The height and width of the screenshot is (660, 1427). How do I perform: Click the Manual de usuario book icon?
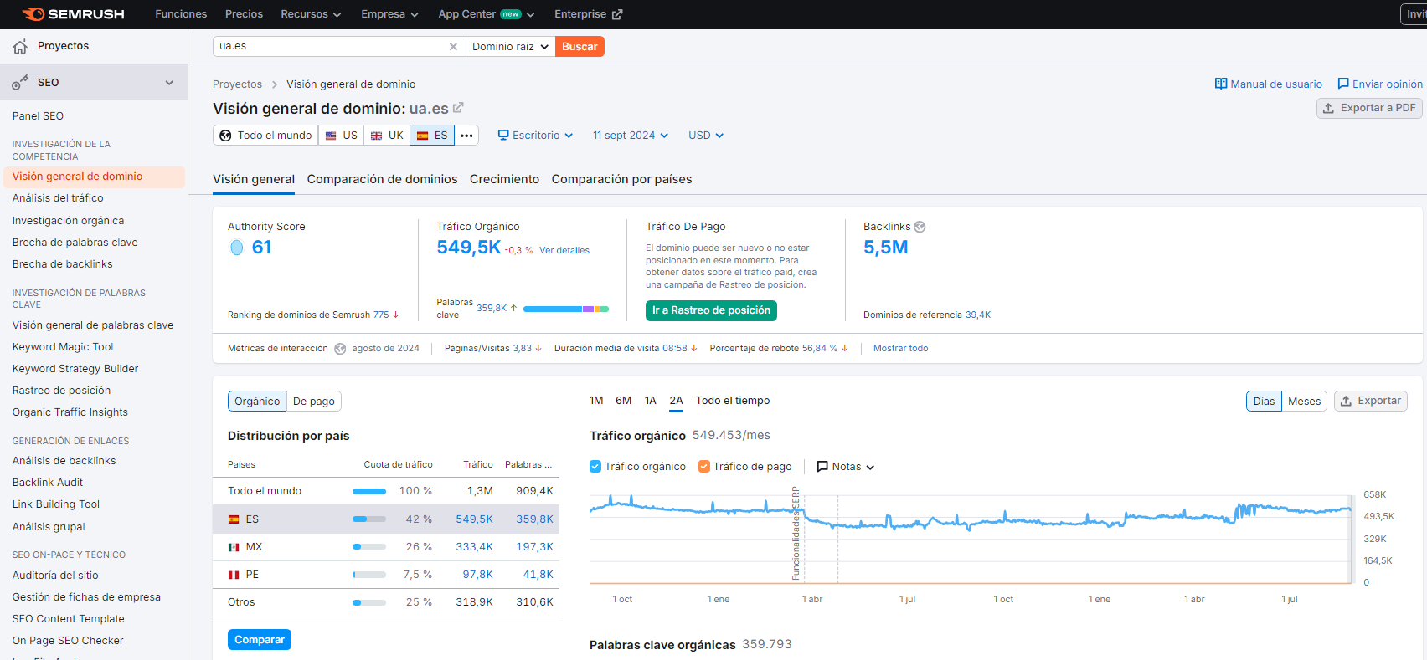click(x=1221, y=84)
